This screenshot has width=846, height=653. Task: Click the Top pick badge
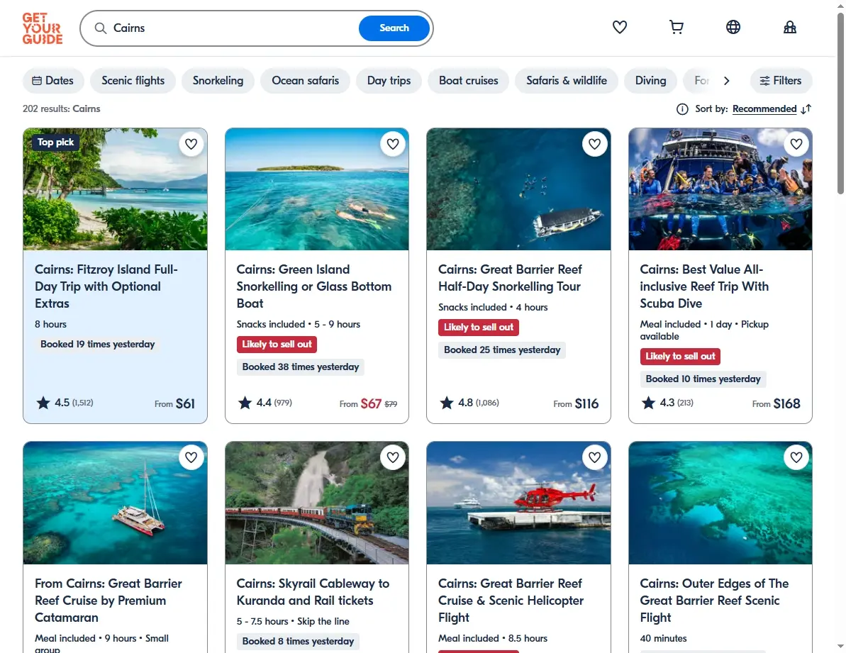[55, 143]
